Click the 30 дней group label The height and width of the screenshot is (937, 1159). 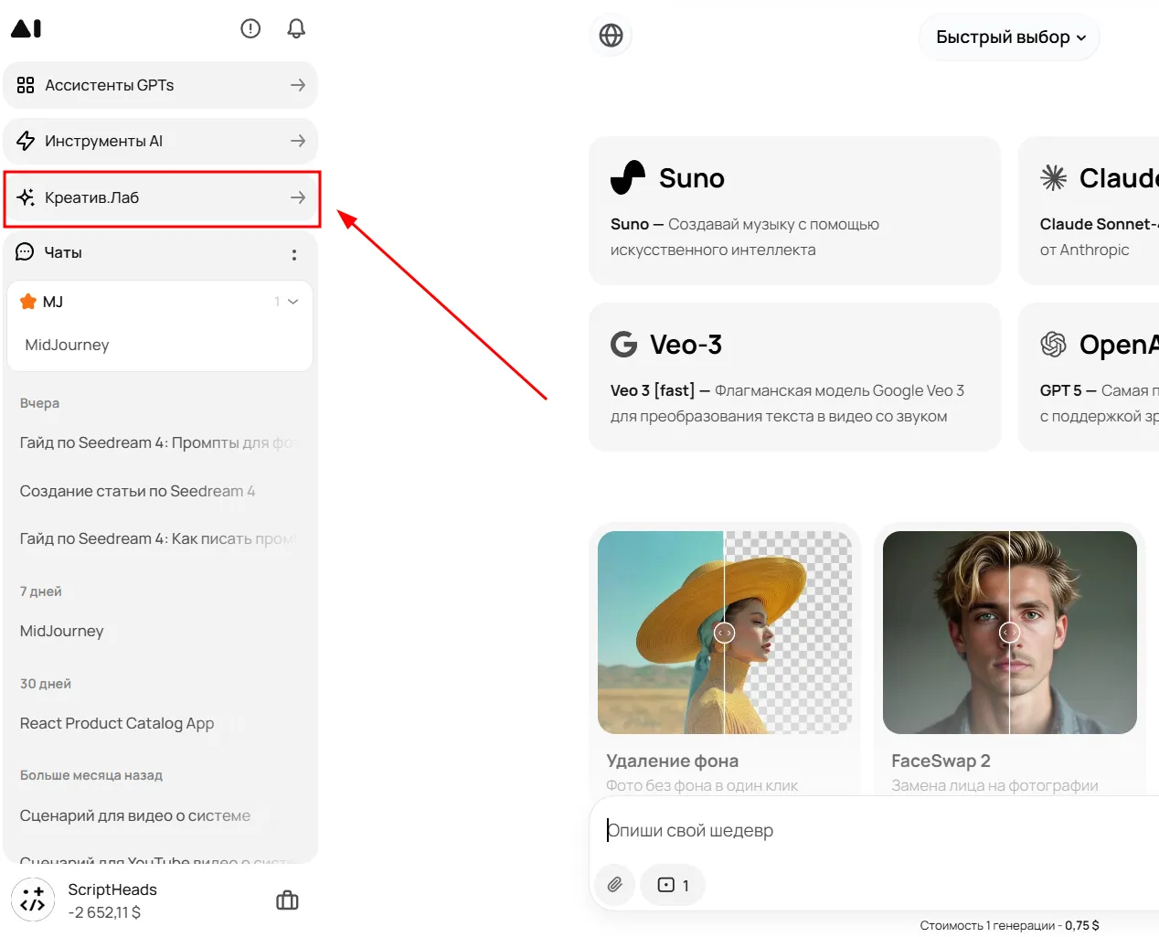tap(46, 684)
